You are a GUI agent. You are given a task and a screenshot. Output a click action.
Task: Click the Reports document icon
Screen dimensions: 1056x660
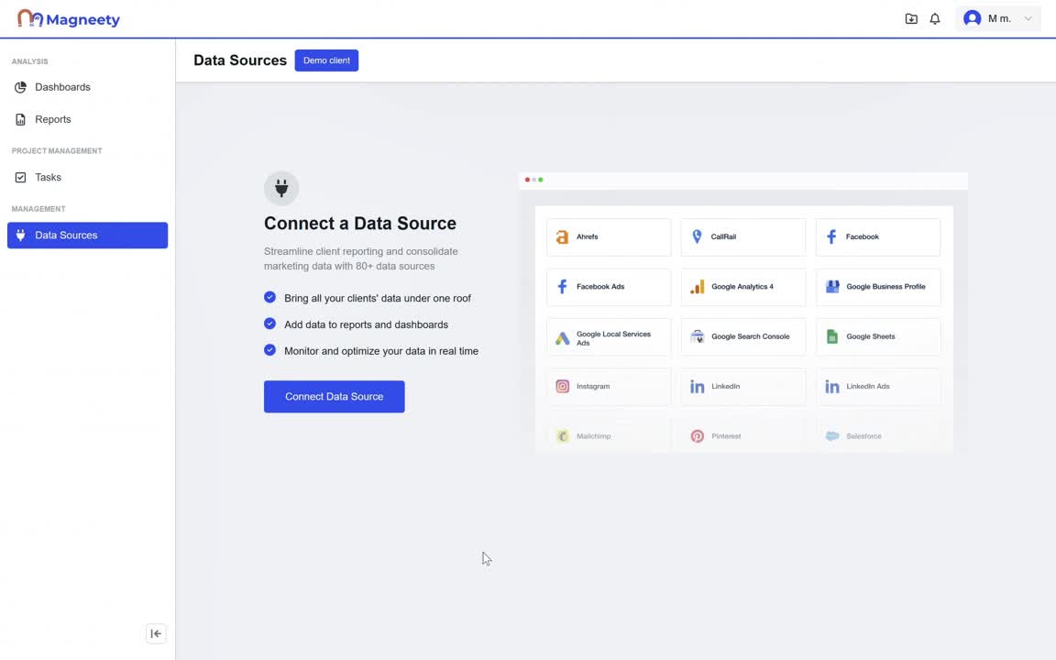(x=20, y=119)
